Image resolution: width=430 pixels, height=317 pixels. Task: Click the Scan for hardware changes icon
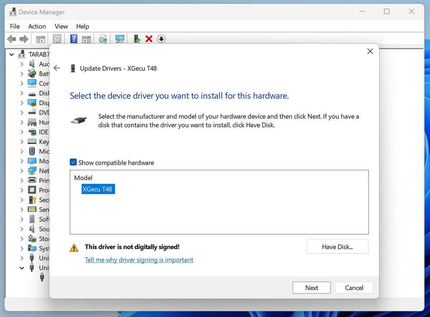[x=120, y=39]
